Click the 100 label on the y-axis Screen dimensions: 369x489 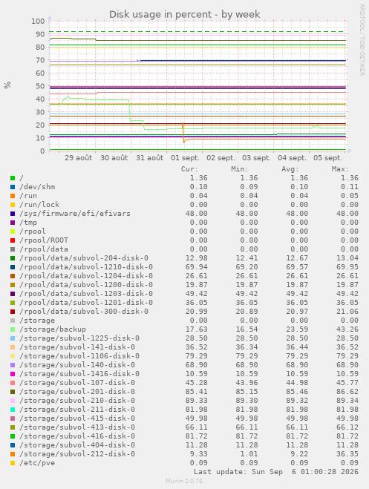tap(38, 22)
